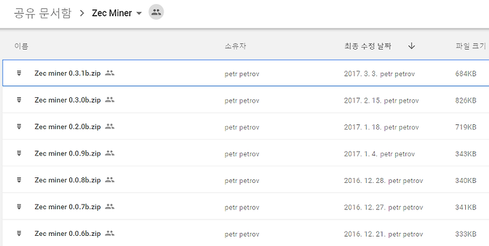
Task: Click the 소유자 column header
Action: (235, 46)
